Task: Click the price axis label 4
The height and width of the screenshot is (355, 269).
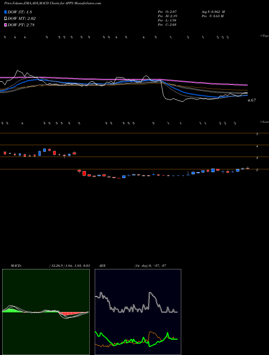Action: (x=257, y=146)
